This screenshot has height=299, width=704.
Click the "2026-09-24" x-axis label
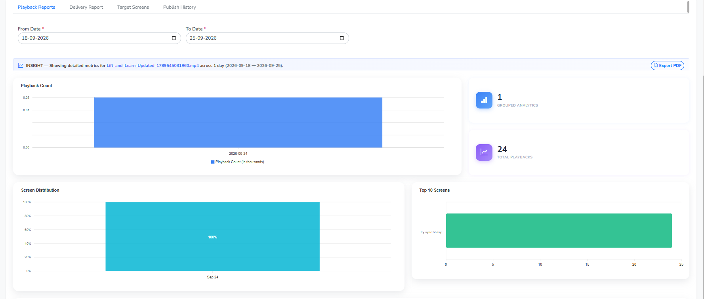(238, 154)
